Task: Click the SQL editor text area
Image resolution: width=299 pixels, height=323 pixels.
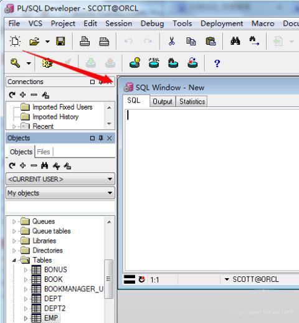Action: click(212, 190)
